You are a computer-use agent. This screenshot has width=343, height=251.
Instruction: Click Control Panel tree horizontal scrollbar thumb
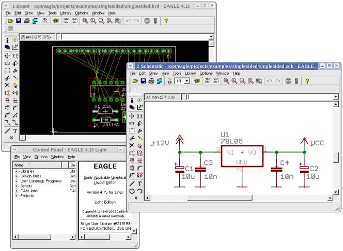click(35, 237)
